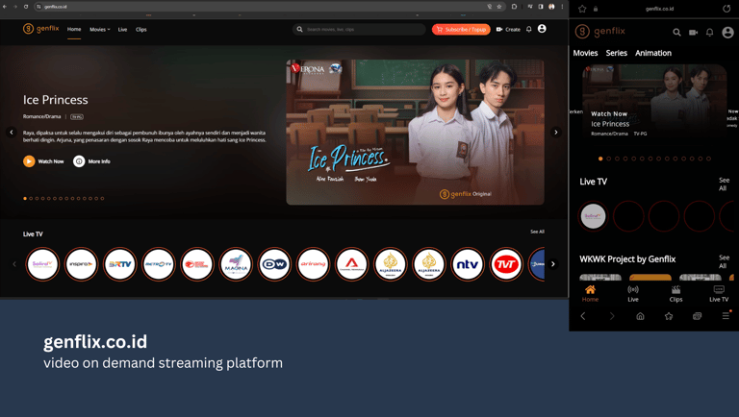The image size is (739, 417).
Task: Reload page in mobile browser
Action: 726,9
